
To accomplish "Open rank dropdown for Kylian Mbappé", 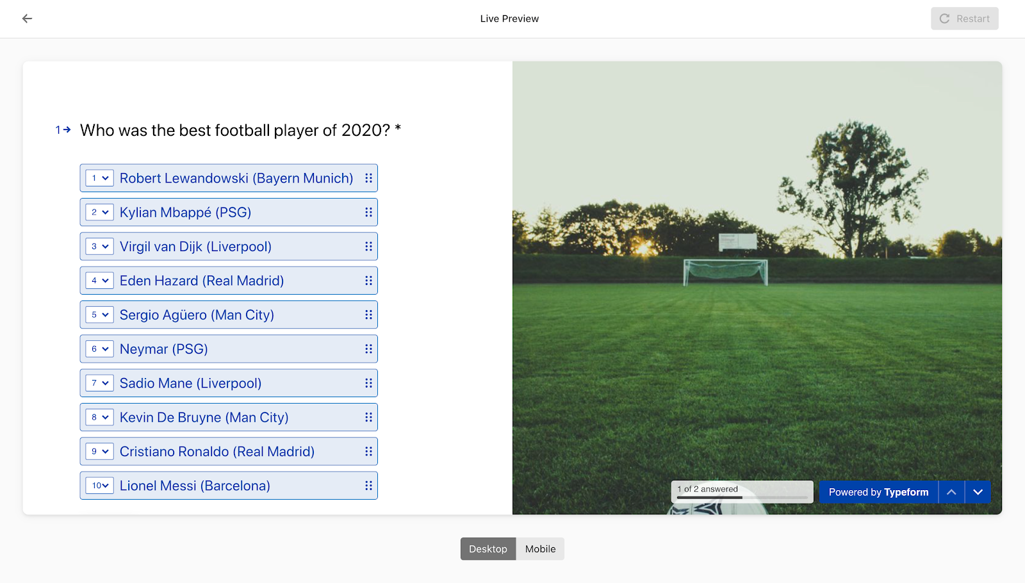I will click(100, 212).
